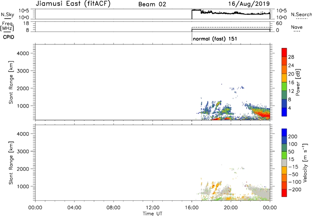Click the noise curve in N.Sky panel
312x216 pixels.
(231, 13)
